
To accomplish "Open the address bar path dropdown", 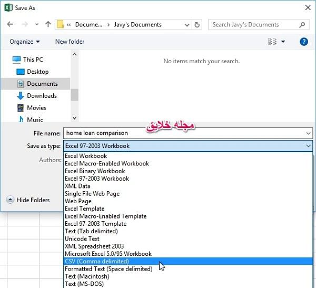I will (x=187, y=25).
